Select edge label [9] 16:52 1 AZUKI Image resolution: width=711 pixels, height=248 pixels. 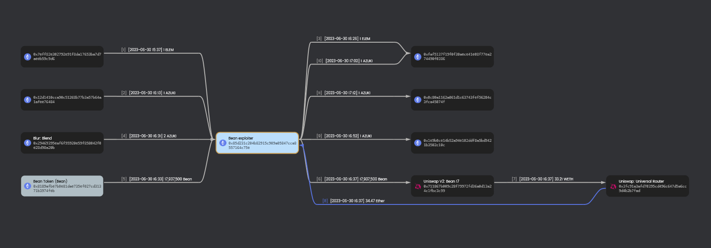[344, 136]
